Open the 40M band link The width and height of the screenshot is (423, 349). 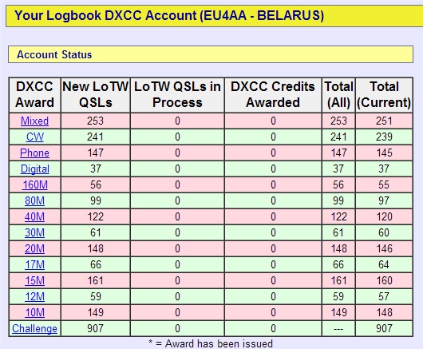[x=34, y=216]
